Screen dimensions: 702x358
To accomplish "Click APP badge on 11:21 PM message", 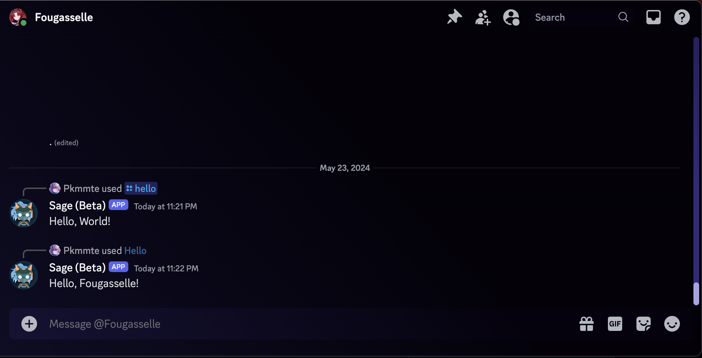I will pyautogui.click(x=118, y=205).
